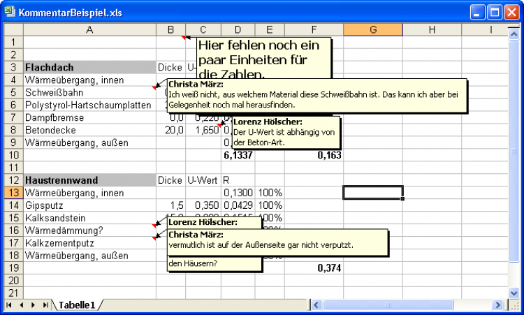Click the Excel workbook icon in title bar

click(10, 12)
